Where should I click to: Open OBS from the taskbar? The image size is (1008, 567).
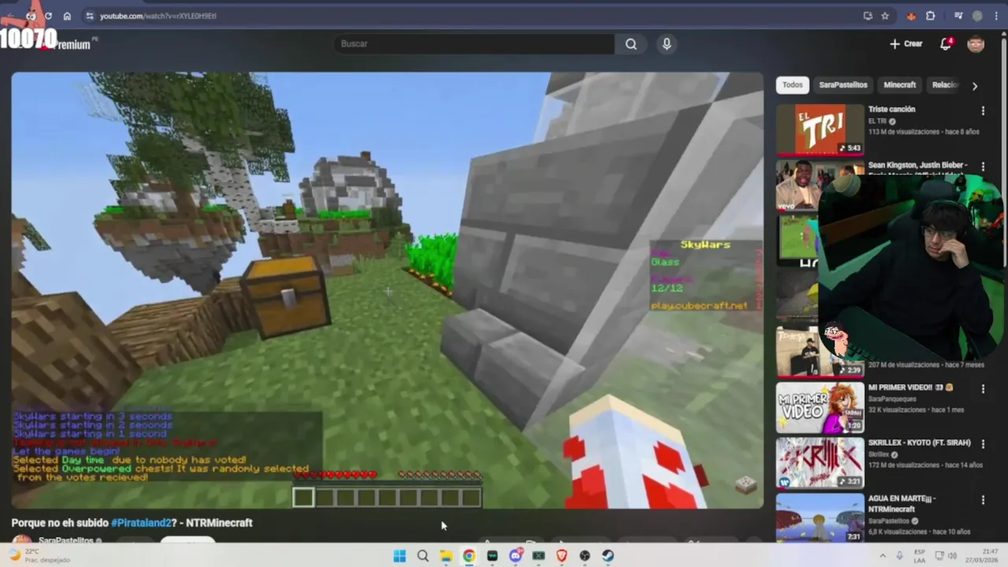[585, 556]
